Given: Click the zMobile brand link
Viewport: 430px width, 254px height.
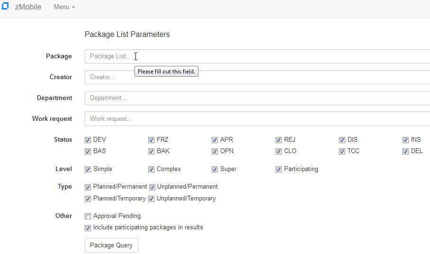Looking at the screenshot, I should pos(28,7).
